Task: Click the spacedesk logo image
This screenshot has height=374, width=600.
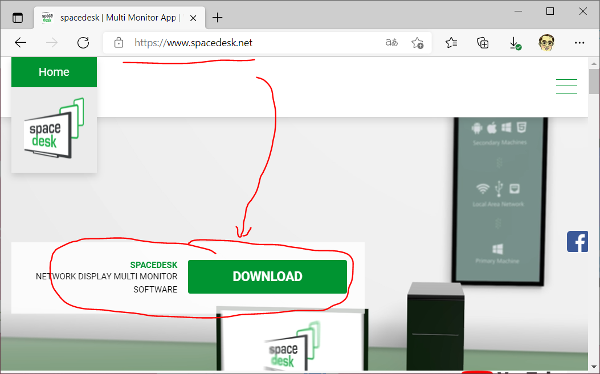Action: [x=54, y=128]
